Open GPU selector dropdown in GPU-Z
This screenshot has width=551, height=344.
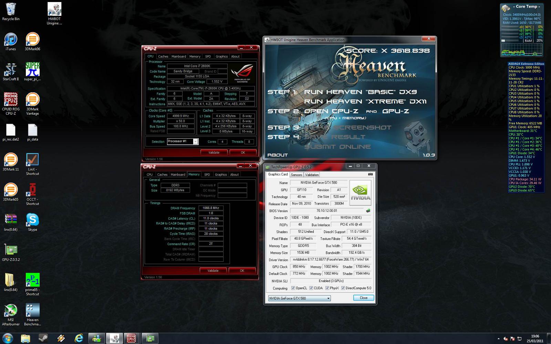coord(299,298)
